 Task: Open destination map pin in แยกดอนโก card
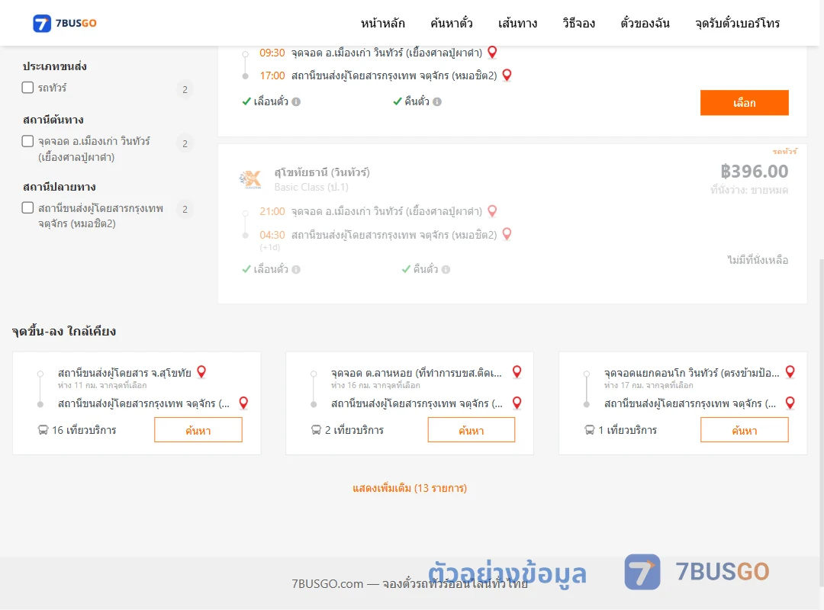pyautogui.click(x=790, y=403)
